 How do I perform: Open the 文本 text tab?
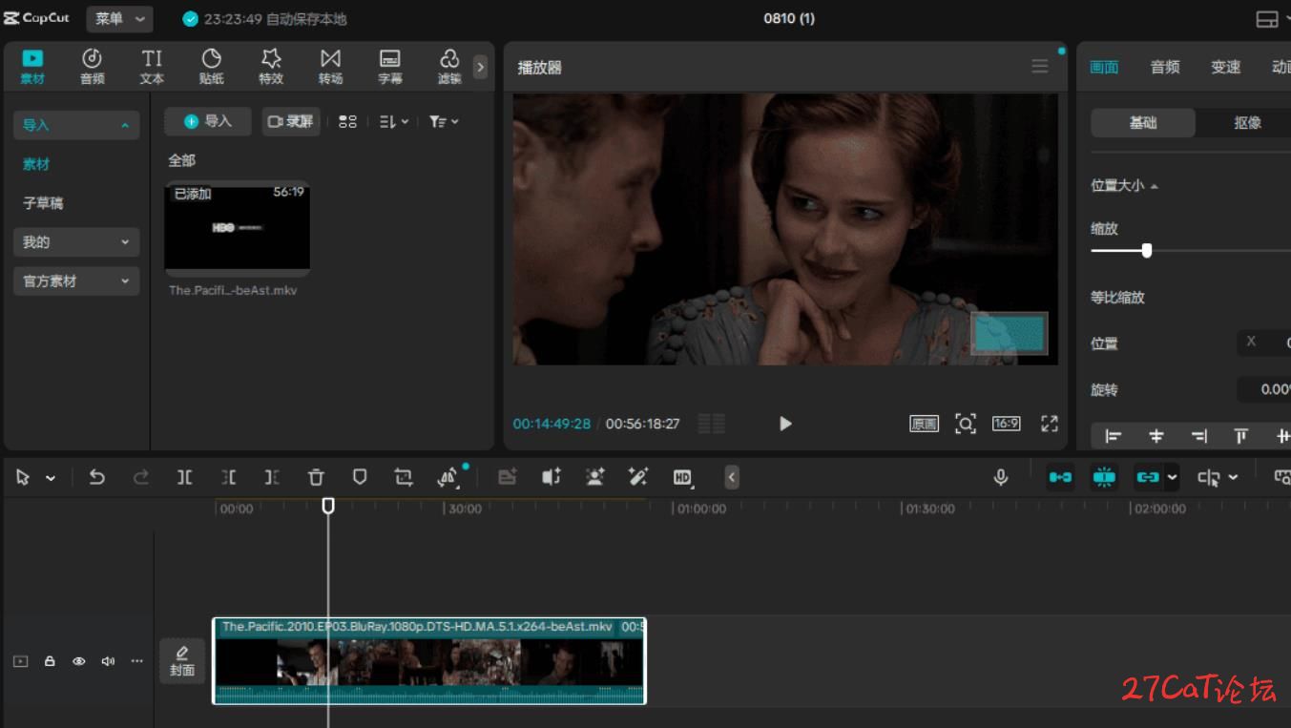(x=152, y=67)
